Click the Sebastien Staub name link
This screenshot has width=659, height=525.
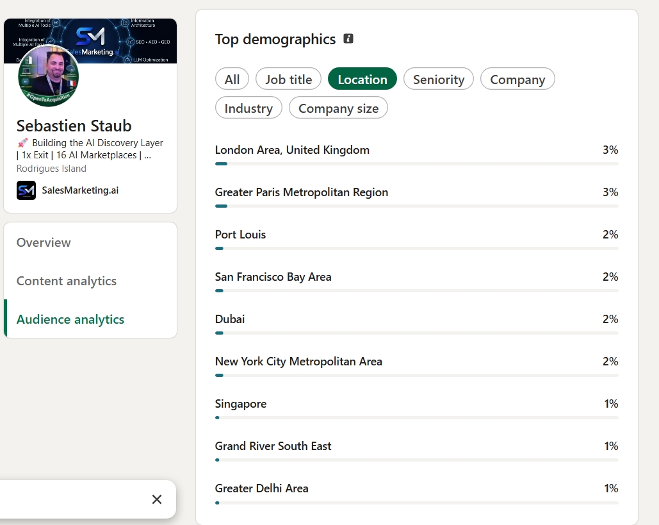[74, 126]
